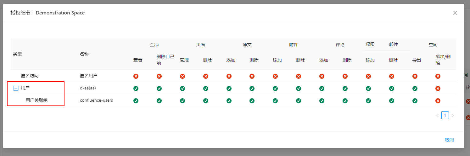Screen dimensions: 470x156
Task: Click the 添加/删除 red cross for confluence-users
Action: (x=438, y=101)
